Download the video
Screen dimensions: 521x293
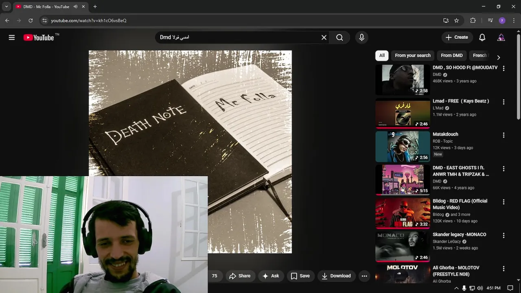pos(336,276)
